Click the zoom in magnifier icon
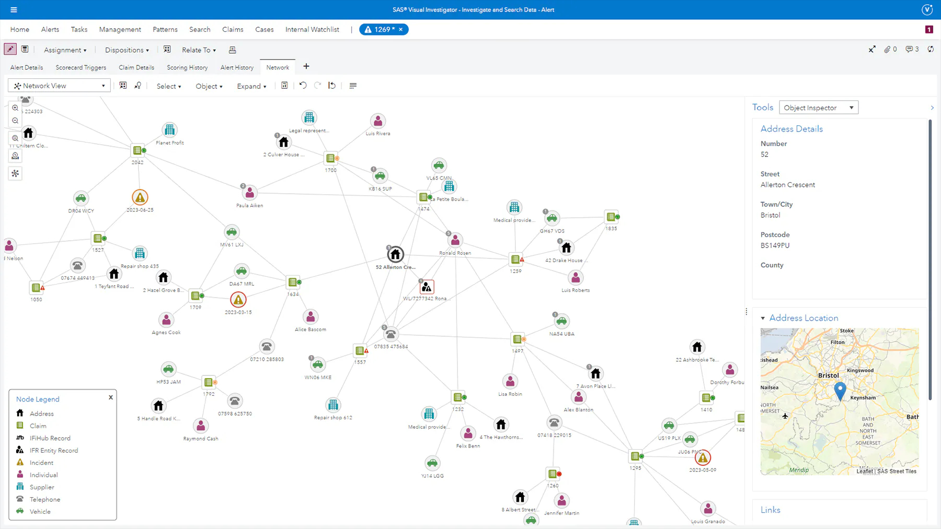This screenshot has width=941, height=529. [x=15, y=108]
